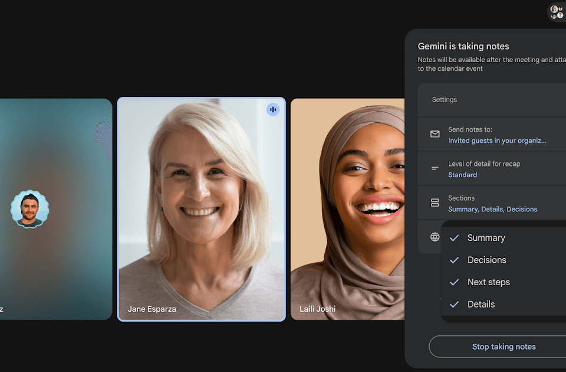Screen dimensions: 566x372
Task: Click the level of detail lines icon
Action: point(435,169)
